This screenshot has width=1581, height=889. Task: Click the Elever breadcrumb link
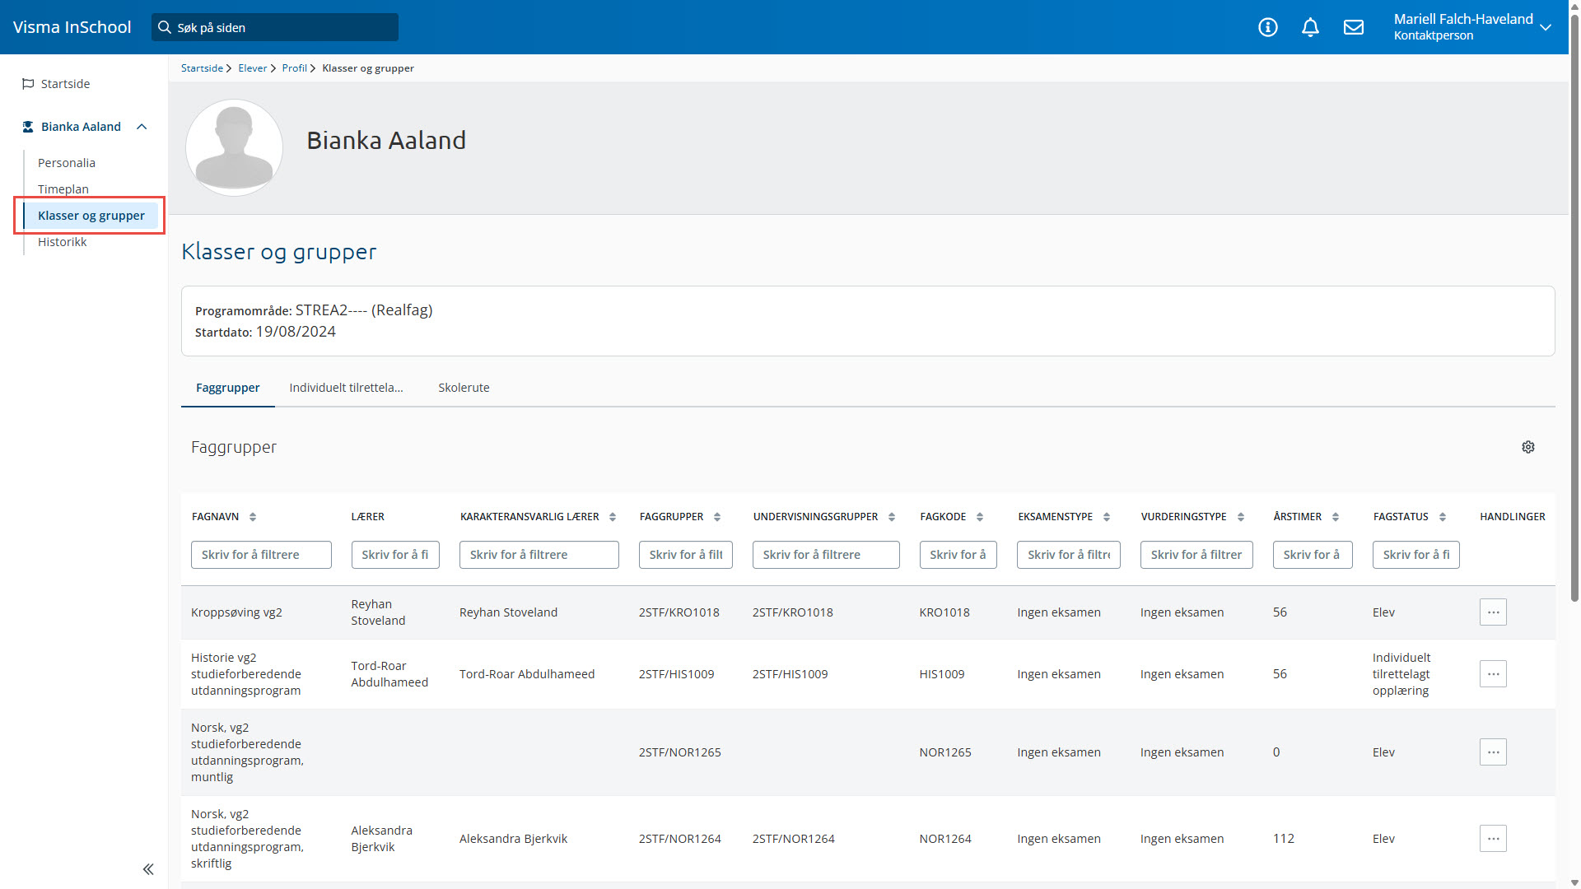coord(253,68)
